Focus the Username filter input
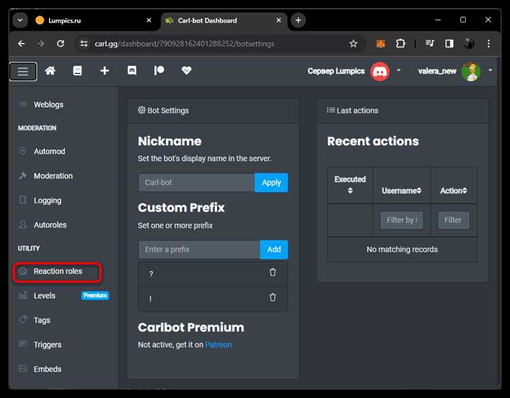Viewport: 510px width, 398px height. tap(402, 220)
